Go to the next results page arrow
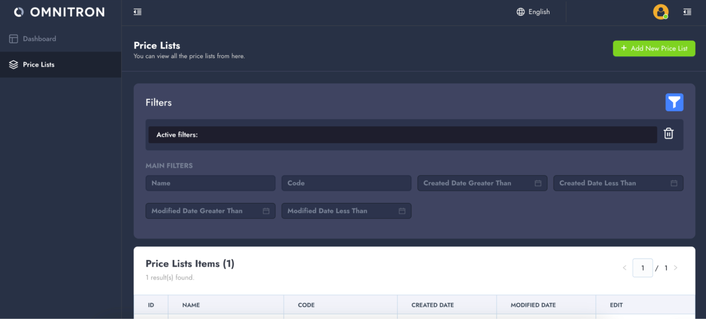 coord(675,268)
